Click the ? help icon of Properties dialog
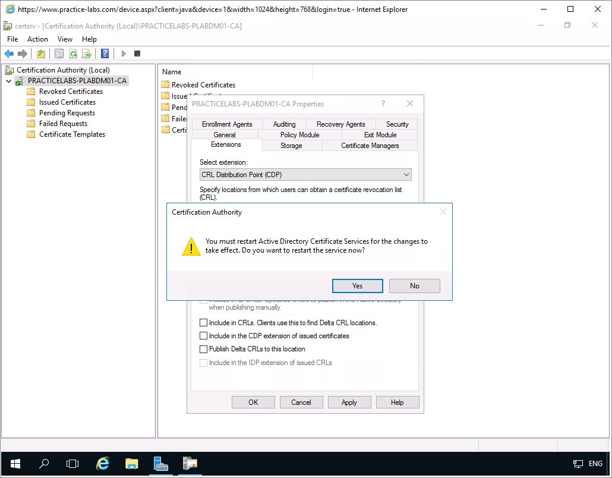 (x=383, y=103)
